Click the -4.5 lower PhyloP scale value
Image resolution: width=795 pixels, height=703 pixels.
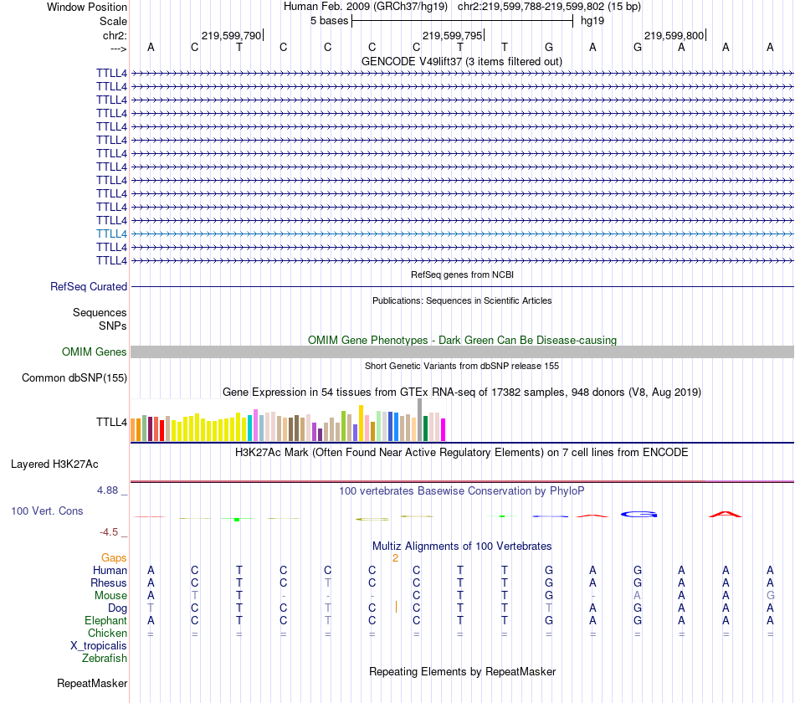pyautogui.click(x=109, y=532)
